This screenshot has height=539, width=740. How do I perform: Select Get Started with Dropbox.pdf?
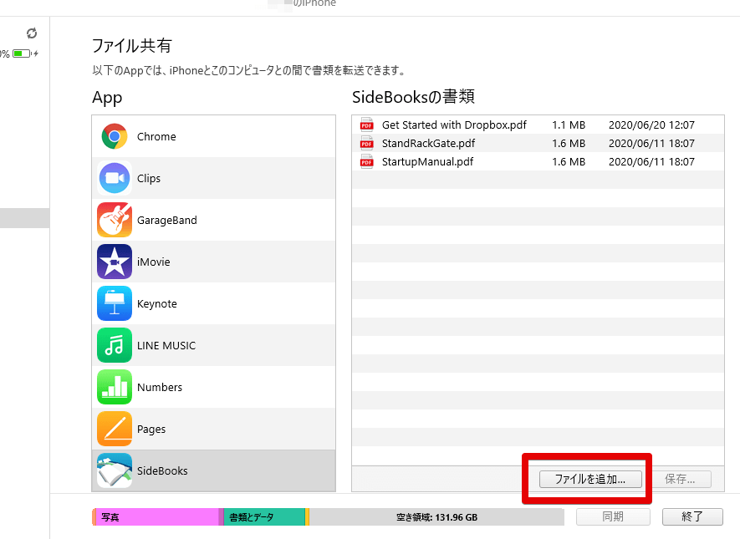tap(453, 124)
